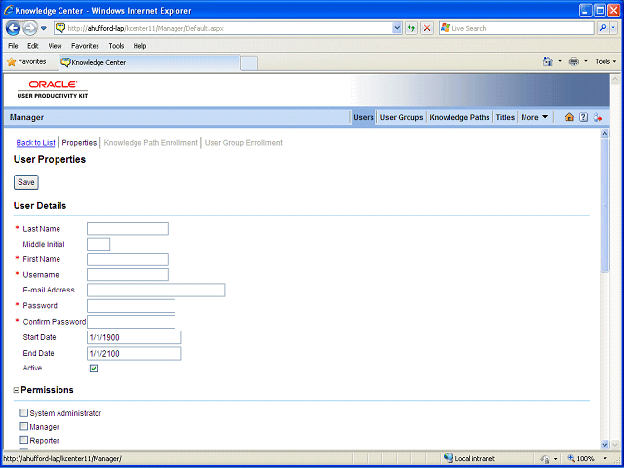Switch to the Users tab
The height and width of the screenshot is (468, 624).
364,117
